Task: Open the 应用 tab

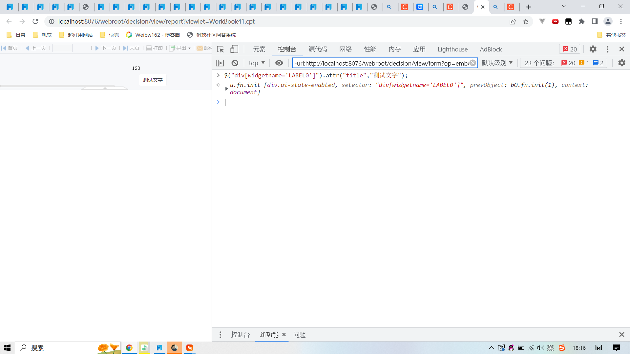Action: pyautogui.click(x=419, y=49)
